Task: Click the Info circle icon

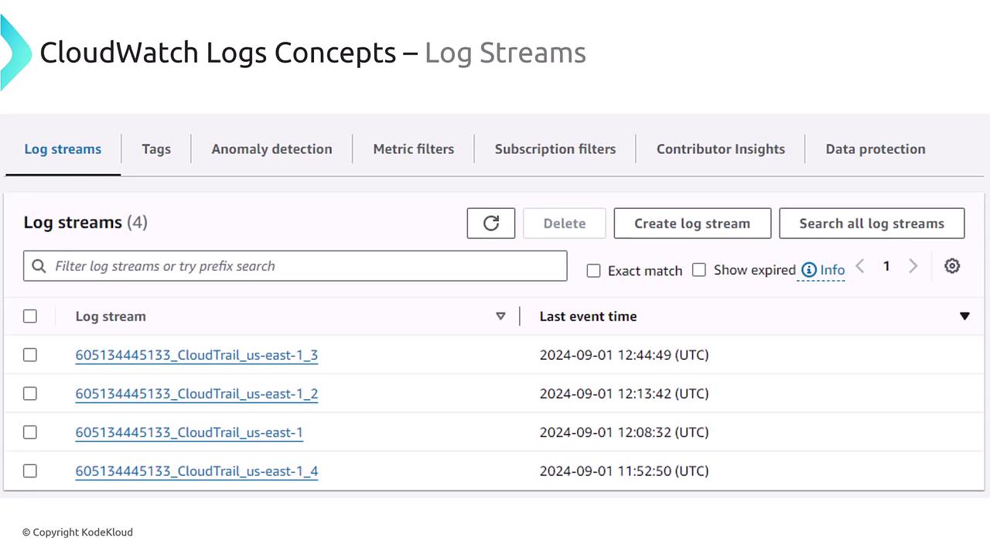Action: [809, 270]
